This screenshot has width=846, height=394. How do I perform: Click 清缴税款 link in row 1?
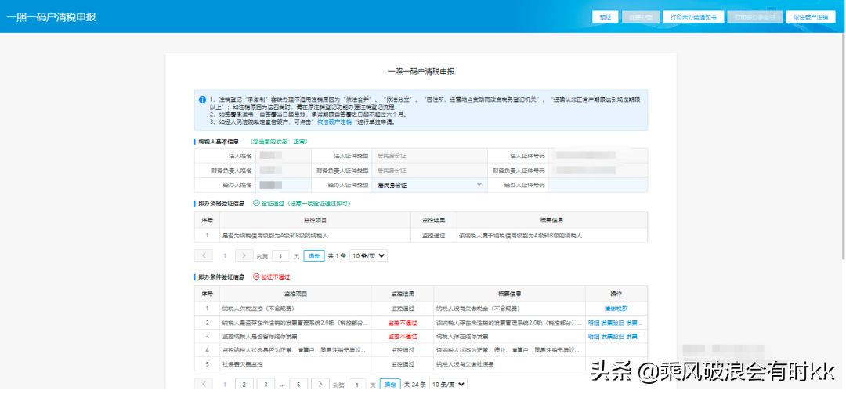point(616,309)
